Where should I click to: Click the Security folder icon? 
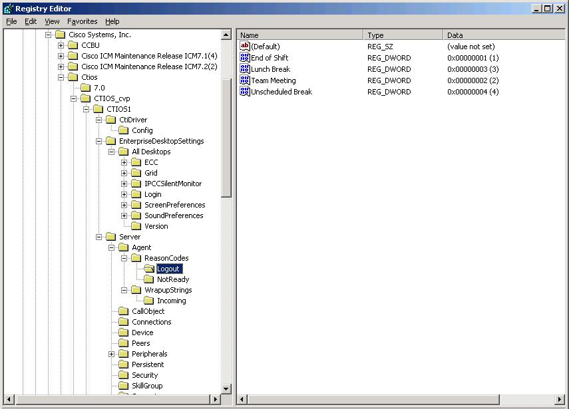123,375
